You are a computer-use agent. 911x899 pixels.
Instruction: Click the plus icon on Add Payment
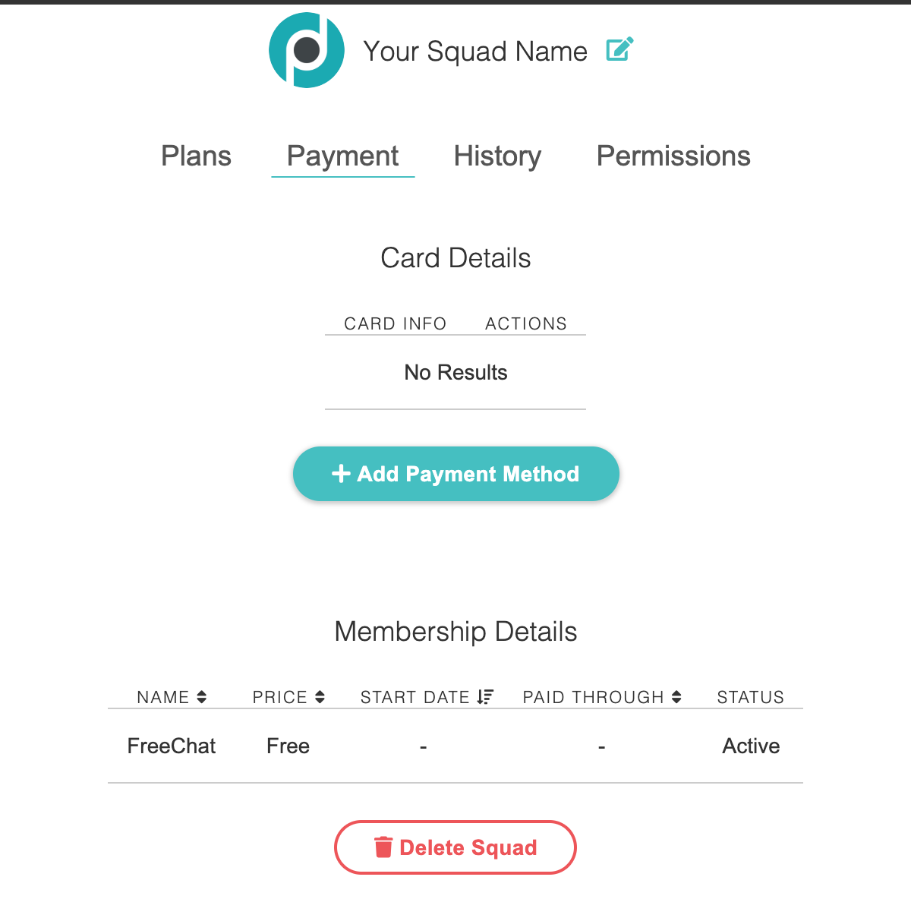click(341, 474)
